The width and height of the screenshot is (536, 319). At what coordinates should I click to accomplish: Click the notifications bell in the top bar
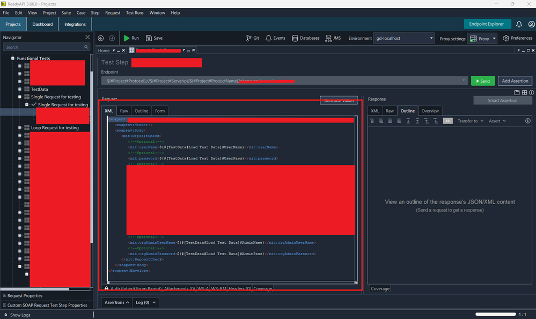519,24
